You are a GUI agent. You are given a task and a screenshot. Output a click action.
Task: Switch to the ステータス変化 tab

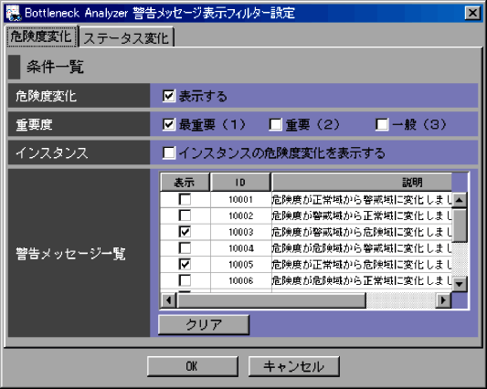click(126, 37)
